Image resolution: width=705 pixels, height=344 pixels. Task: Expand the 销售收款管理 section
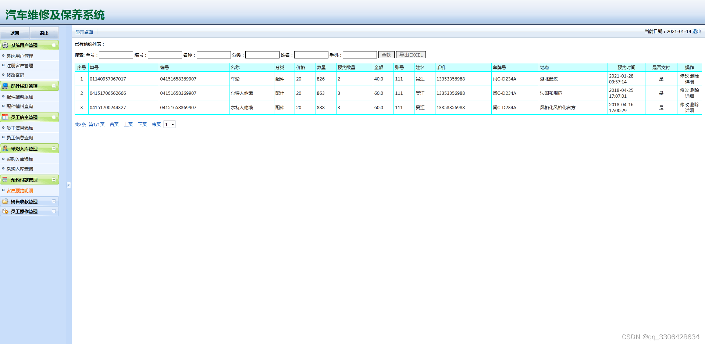[x=54, y=201]
